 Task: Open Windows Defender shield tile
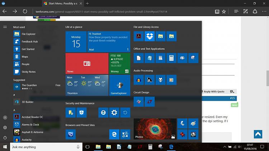pos(81,112)
